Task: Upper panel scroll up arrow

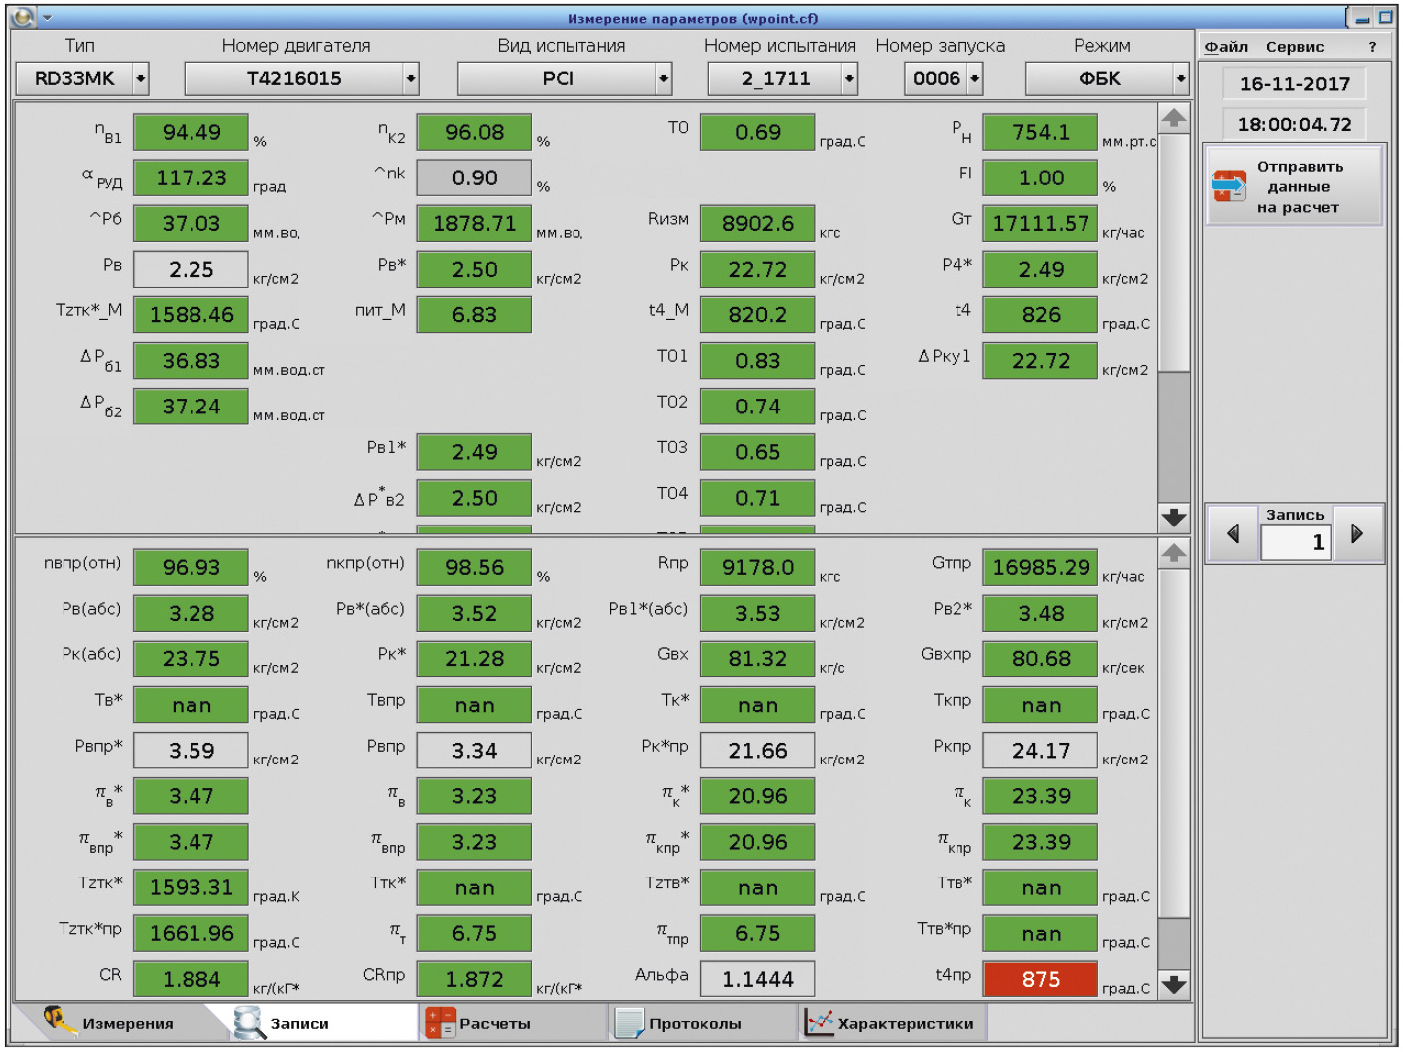Action: point(1174,118)
